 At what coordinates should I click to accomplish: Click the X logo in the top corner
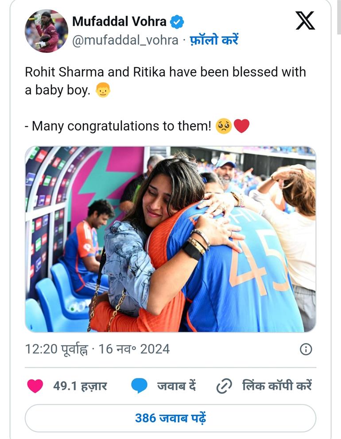[x=305, y=21]
